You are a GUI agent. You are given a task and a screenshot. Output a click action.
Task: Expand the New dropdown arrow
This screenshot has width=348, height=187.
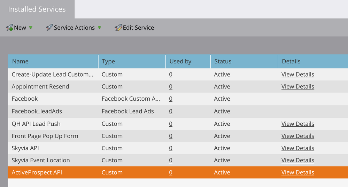tap(31, 28)
